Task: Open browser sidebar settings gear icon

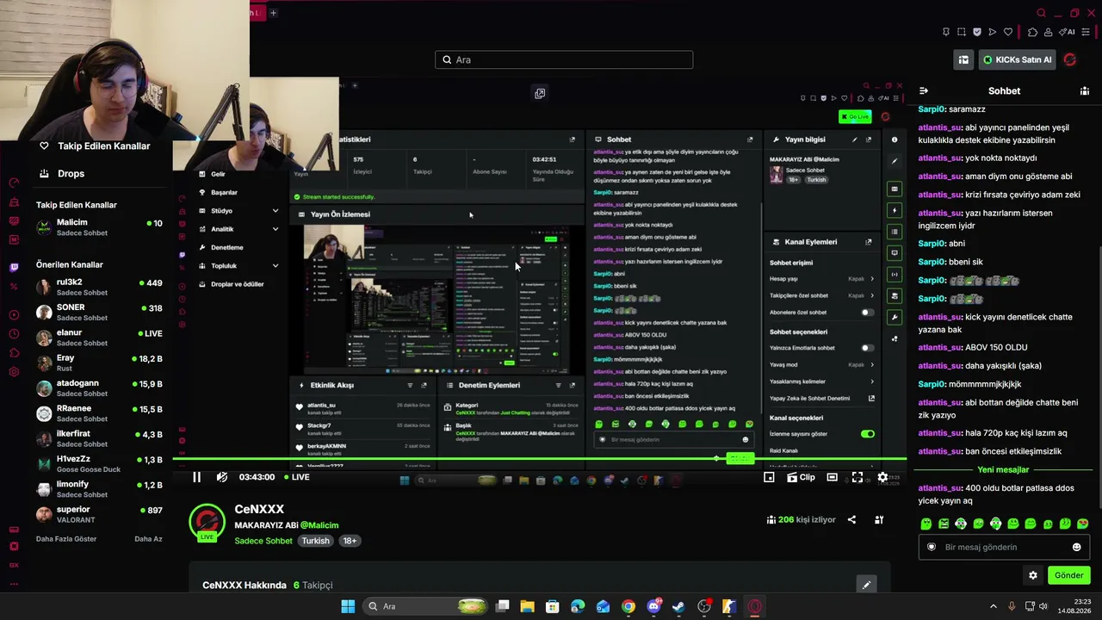Action: [x=14, y=372]
